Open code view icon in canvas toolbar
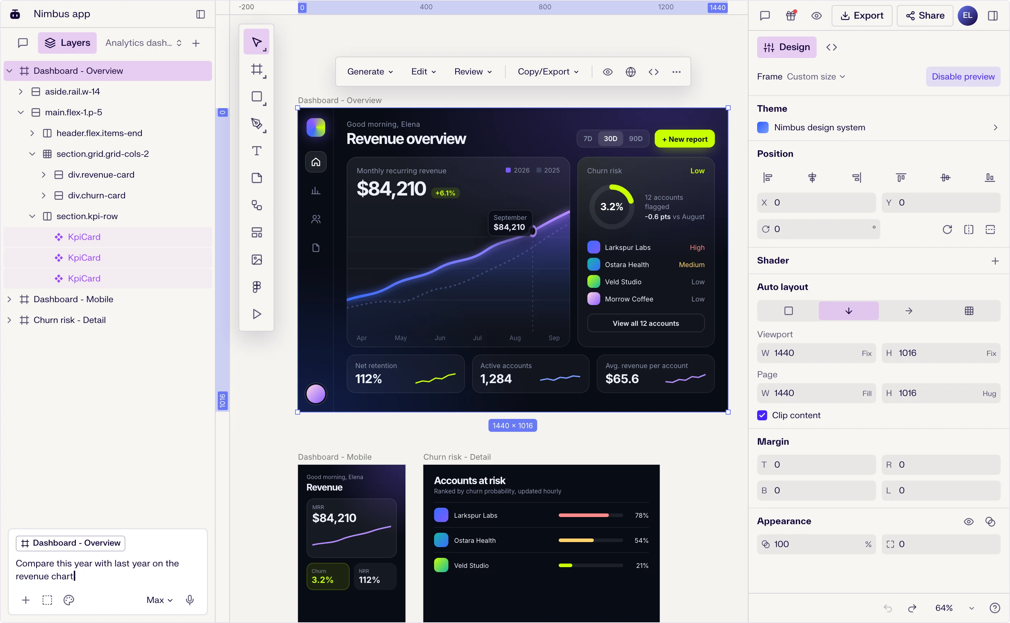Image resolution: width=1010 pixels, height=623 pixels. [654, 72]
